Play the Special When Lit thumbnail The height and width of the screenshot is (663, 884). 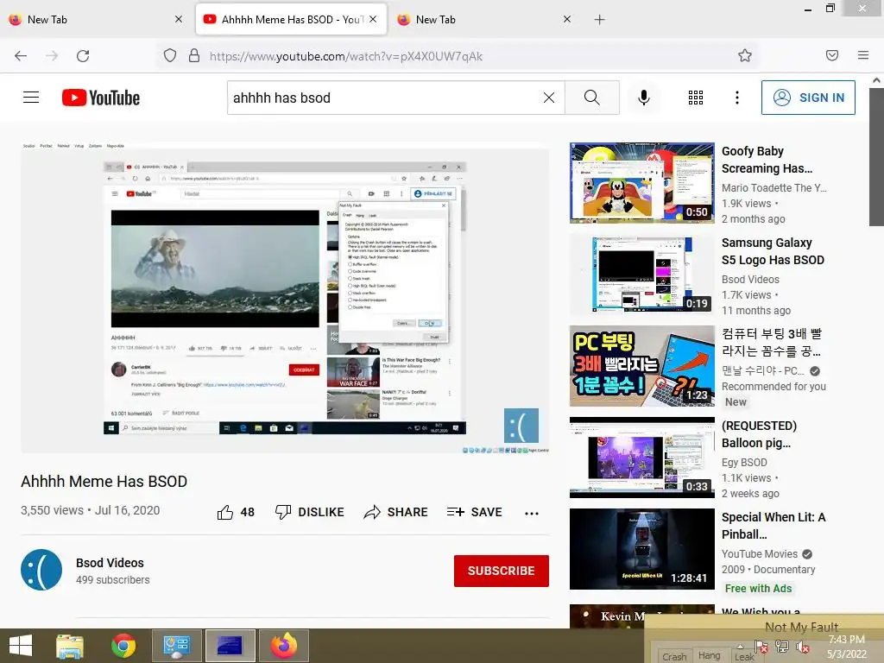click(x=641, y=548)
